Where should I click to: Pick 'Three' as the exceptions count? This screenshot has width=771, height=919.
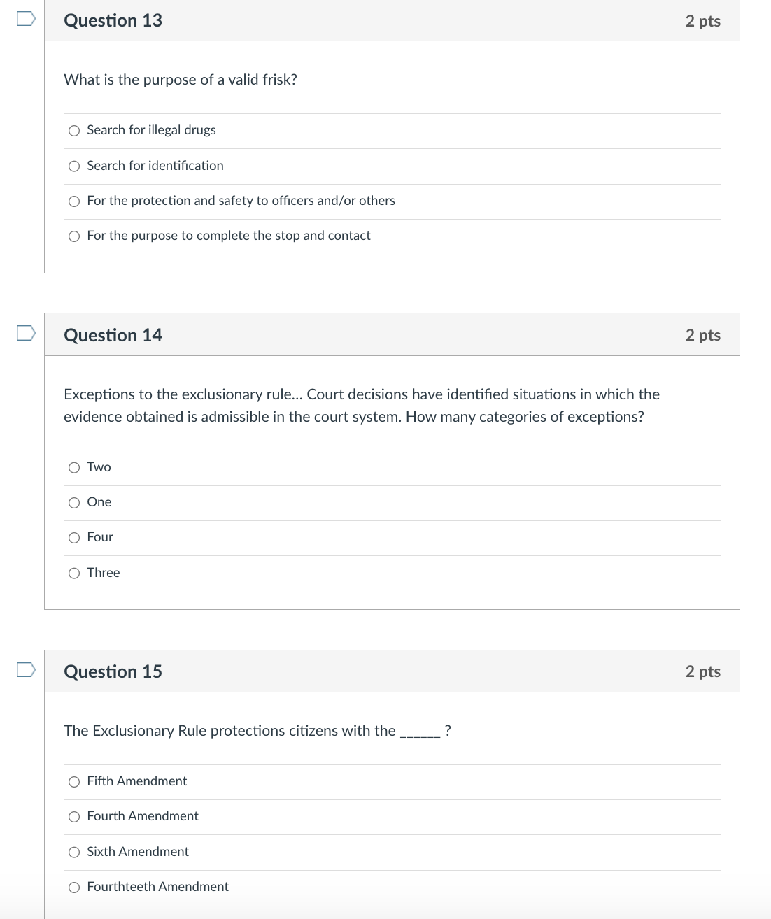coord(73,573)
